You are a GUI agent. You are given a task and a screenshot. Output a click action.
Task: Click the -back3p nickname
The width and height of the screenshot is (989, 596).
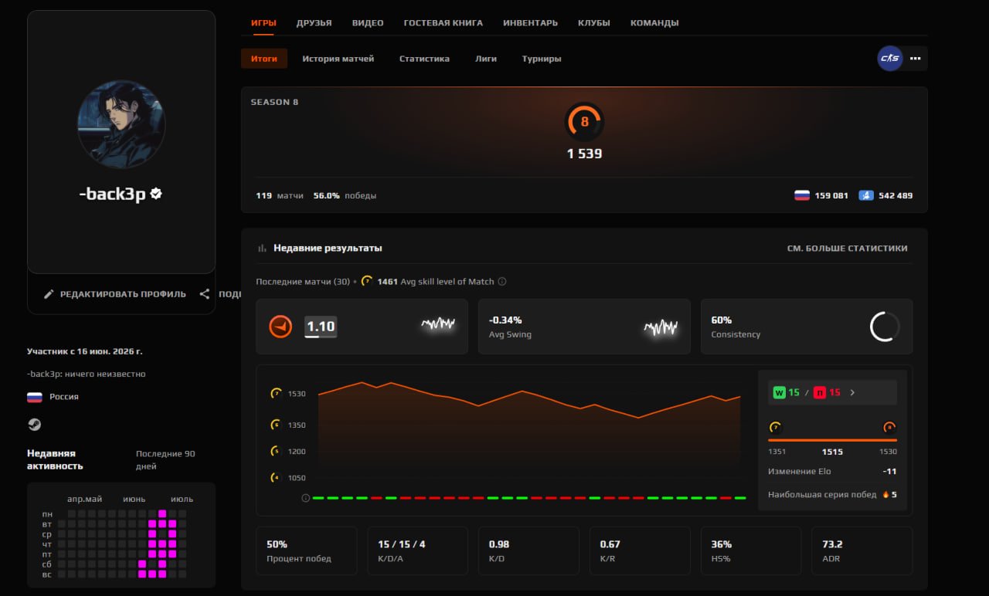coord(112,194)
